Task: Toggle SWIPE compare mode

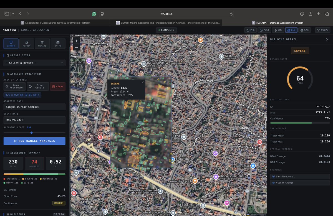Action: [x=323, y=30]
